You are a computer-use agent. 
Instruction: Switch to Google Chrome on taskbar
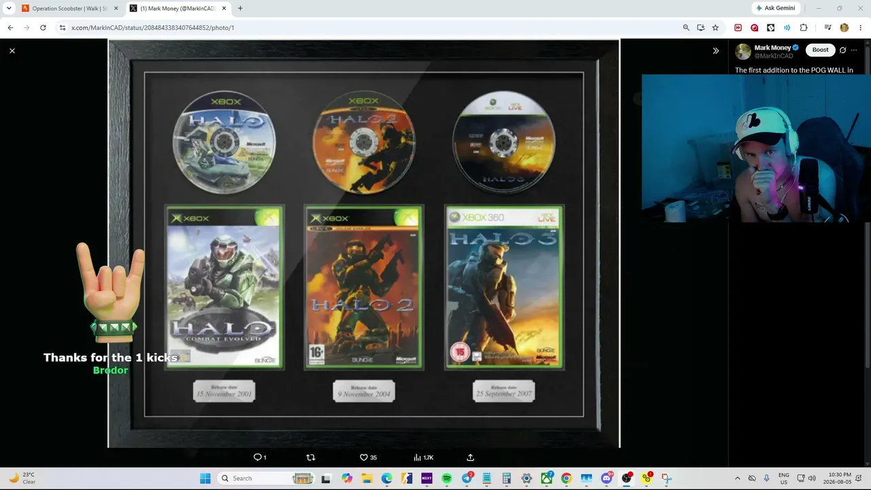[566, 478]
